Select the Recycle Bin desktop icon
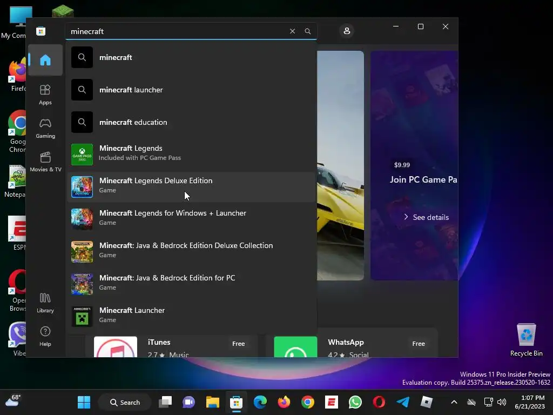Image resolution: width=553 pixels, height=415 pixels. [x=526, y=340]
